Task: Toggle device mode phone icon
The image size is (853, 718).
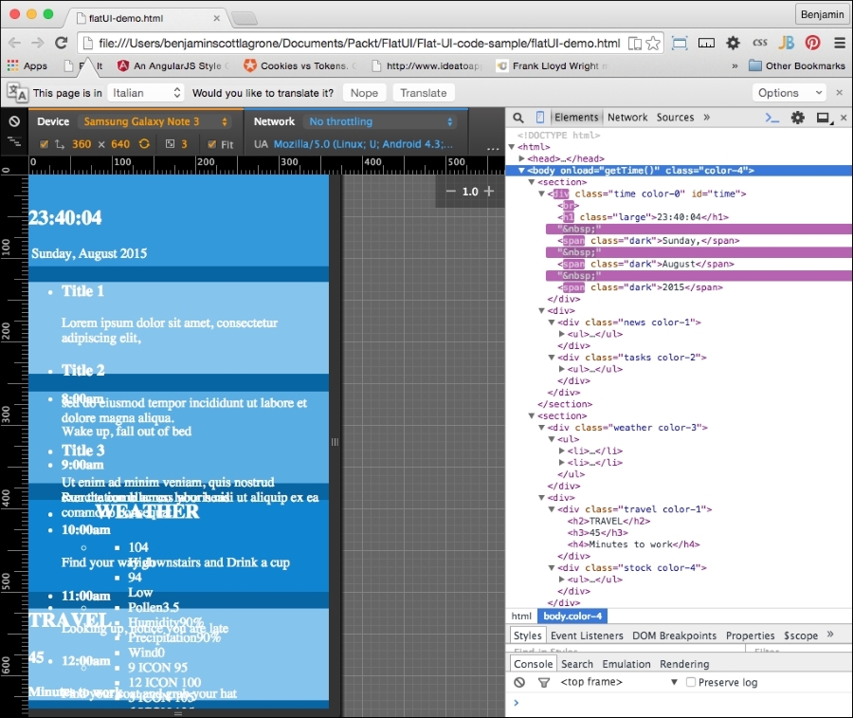Action: [x=540, y=118]
